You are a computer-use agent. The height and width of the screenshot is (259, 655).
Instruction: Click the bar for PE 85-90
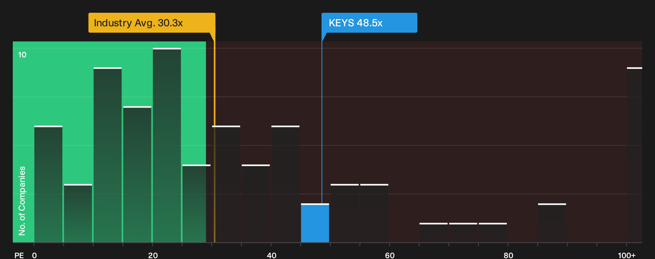pyautogui.click(x=552, y=223)
